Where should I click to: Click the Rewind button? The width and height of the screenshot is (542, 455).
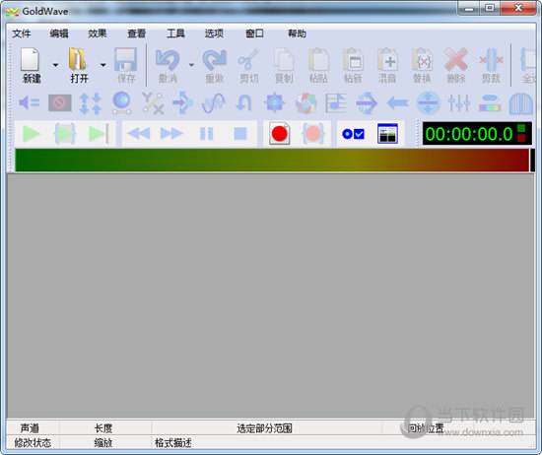coord(139,134)
